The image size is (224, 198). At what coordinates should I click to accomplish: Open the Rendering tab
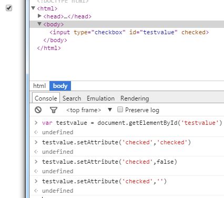click(135, 98)
